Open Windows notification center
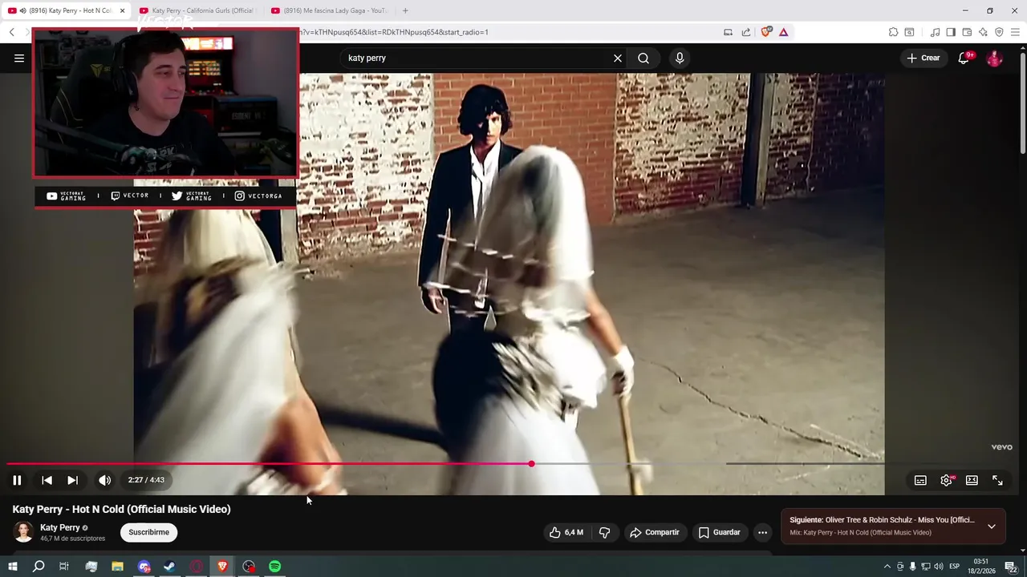Viewport: 1027px width, 577px height. point(1011,567)
